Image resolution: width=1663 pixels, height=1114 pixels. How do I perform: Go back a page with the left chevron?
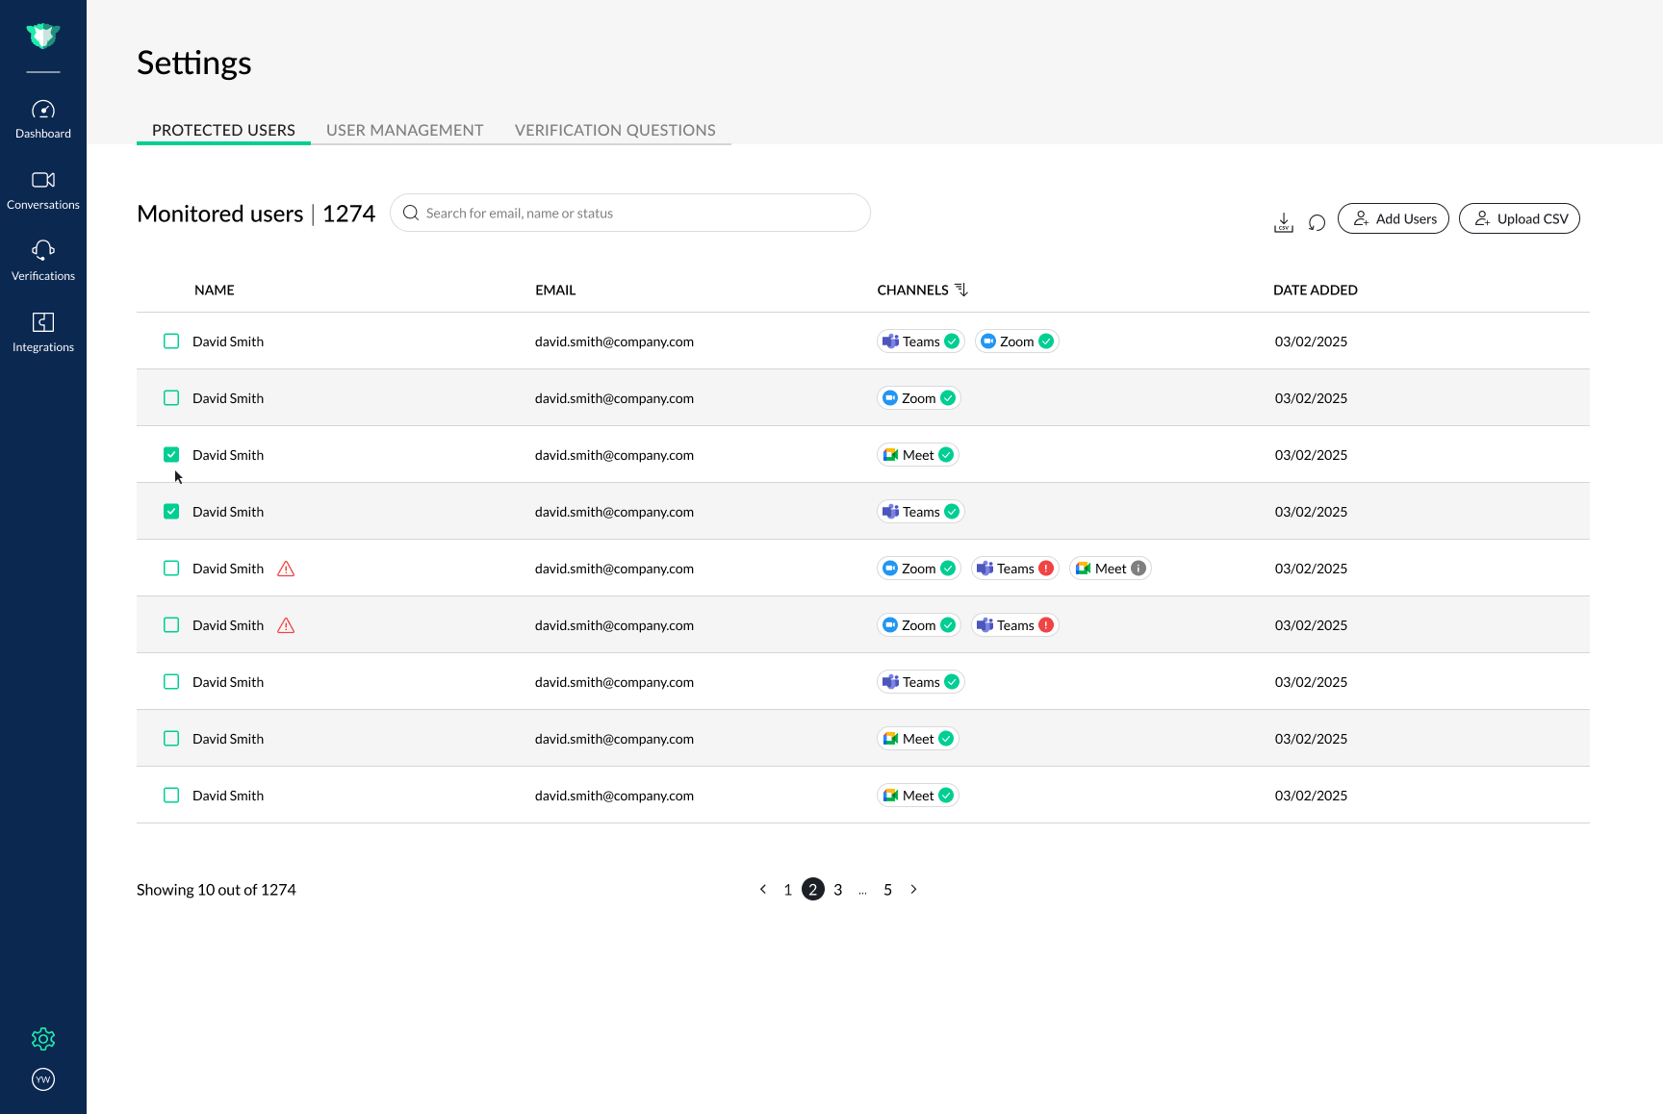(x=763, y=890)
